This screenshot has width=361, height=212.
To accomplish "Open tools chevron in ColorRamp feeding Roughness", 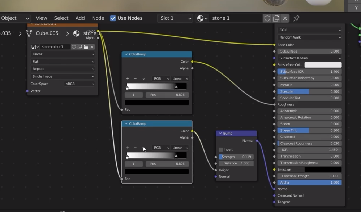I will click(x=144, y=78).
